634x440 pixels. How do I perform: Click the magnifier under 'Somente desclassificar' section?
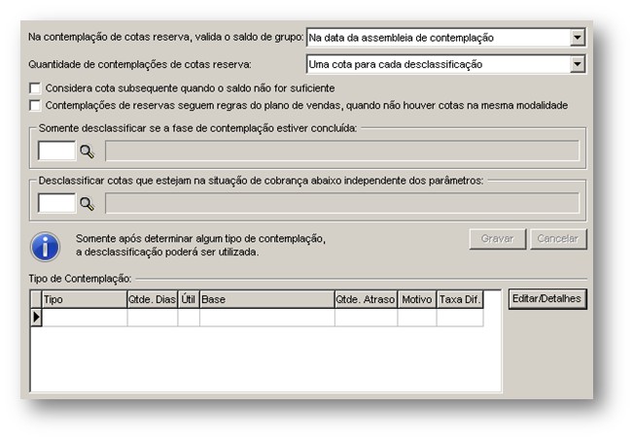pos(87,152)
